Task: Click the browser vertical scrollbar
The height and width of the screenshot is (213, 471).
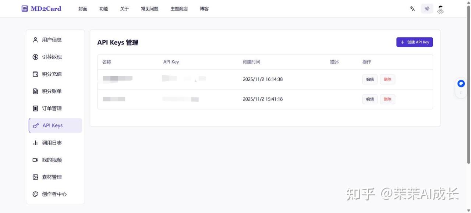Action: [468, 85]
